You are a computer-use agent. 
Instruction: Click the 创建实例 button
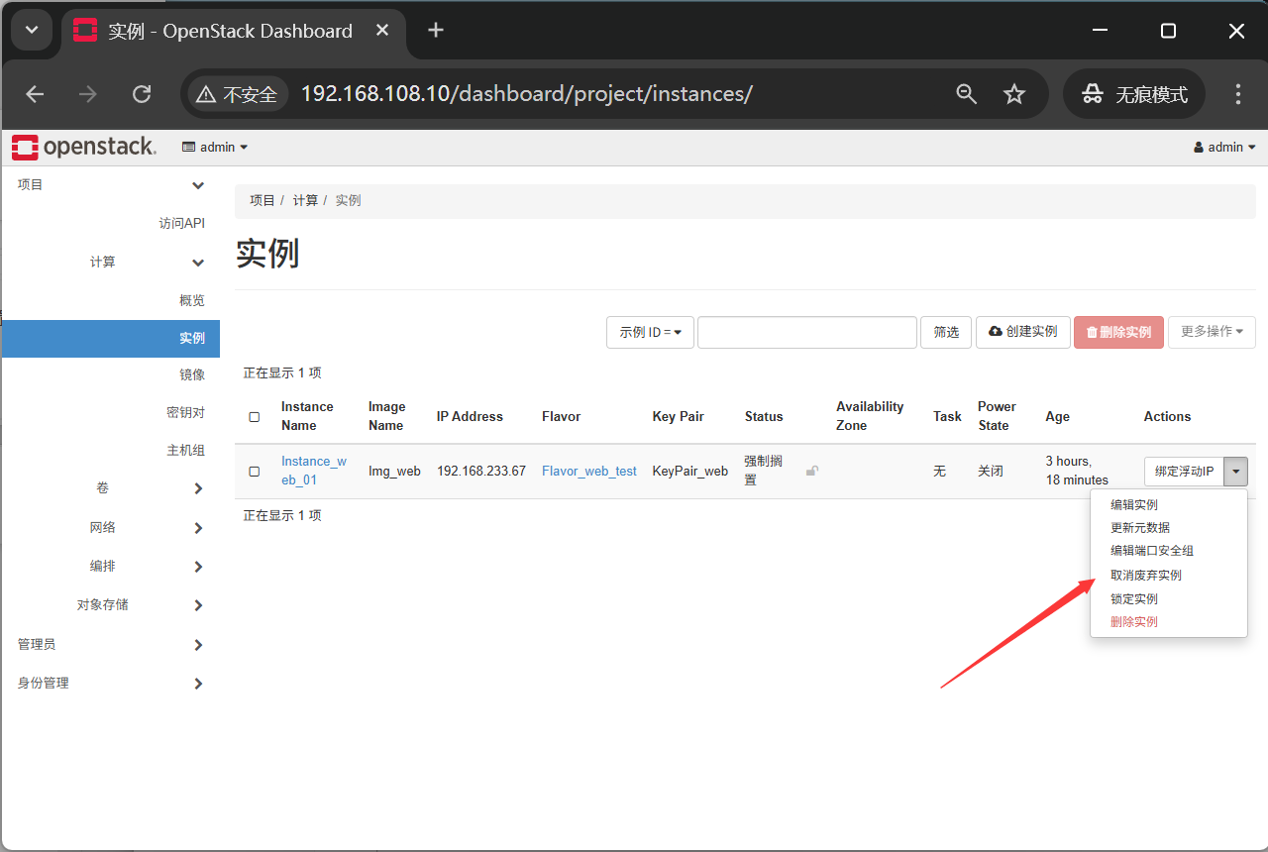tap(1022, 332)
